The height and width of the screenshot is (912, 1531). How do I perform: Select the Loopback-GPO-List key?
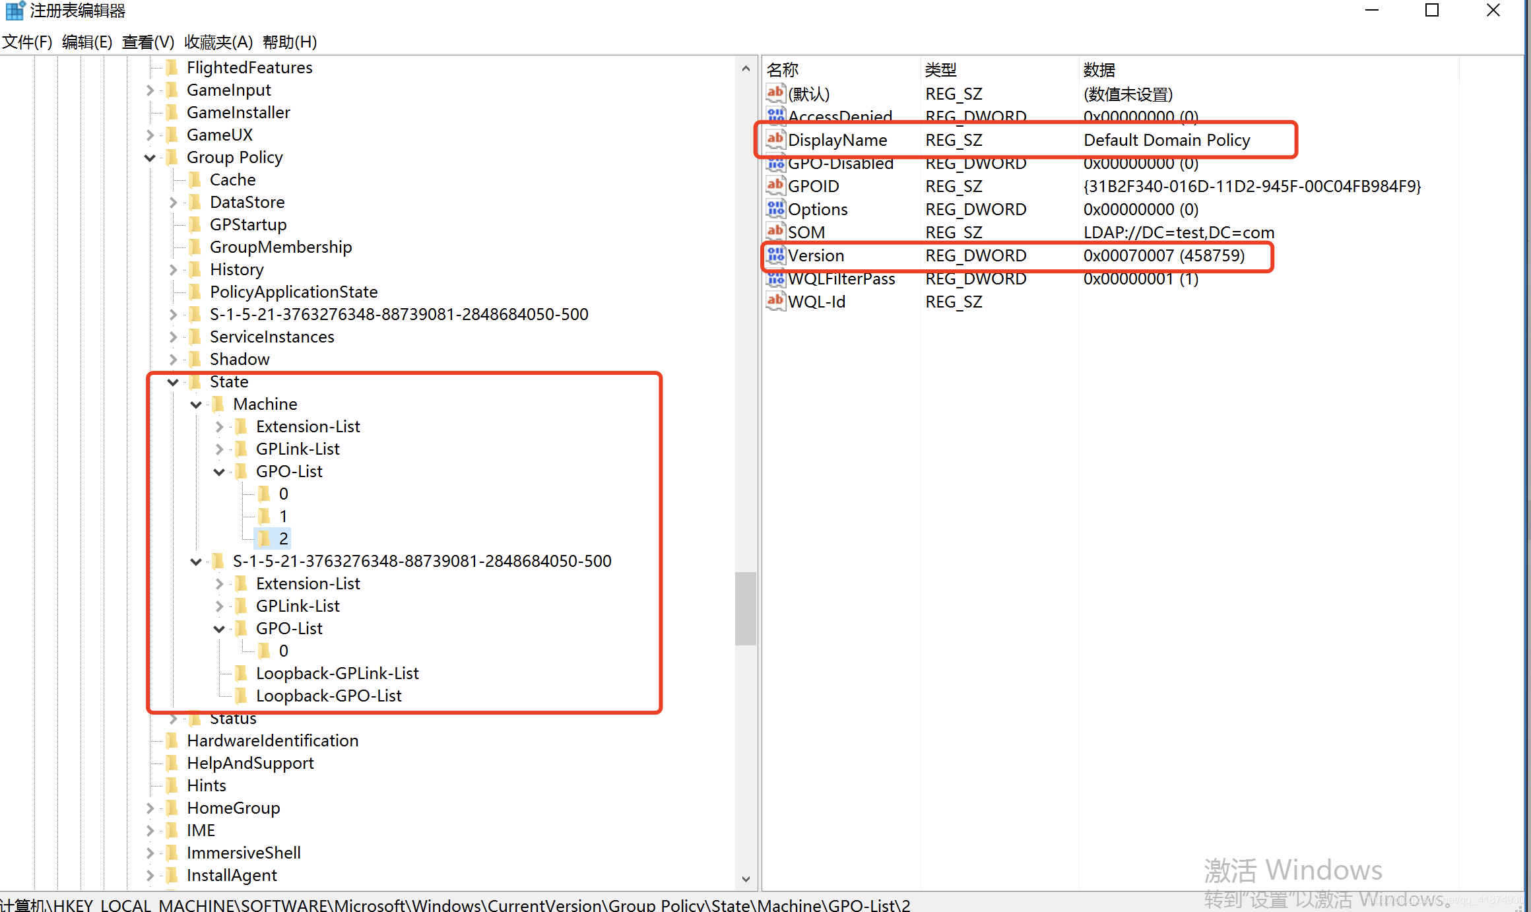[x=329, y=696]
